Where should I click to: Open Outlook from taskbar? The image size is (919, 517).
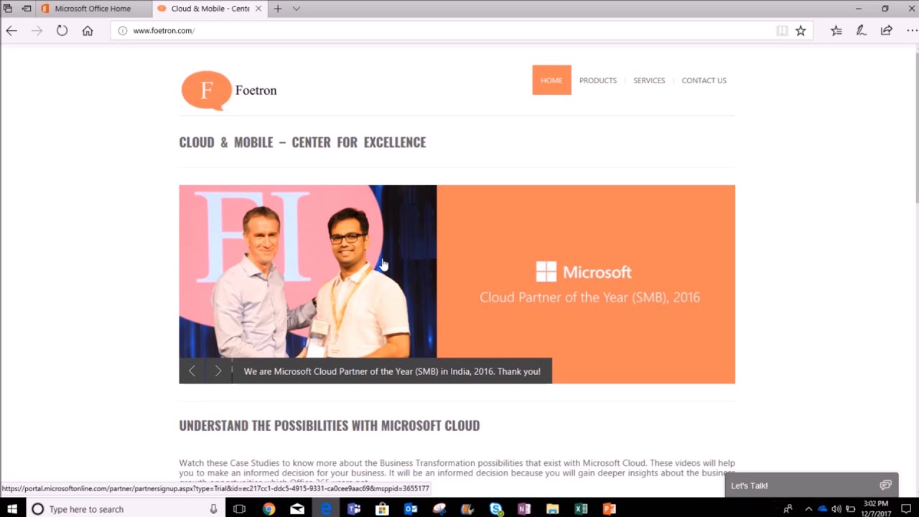click(411, 509)
